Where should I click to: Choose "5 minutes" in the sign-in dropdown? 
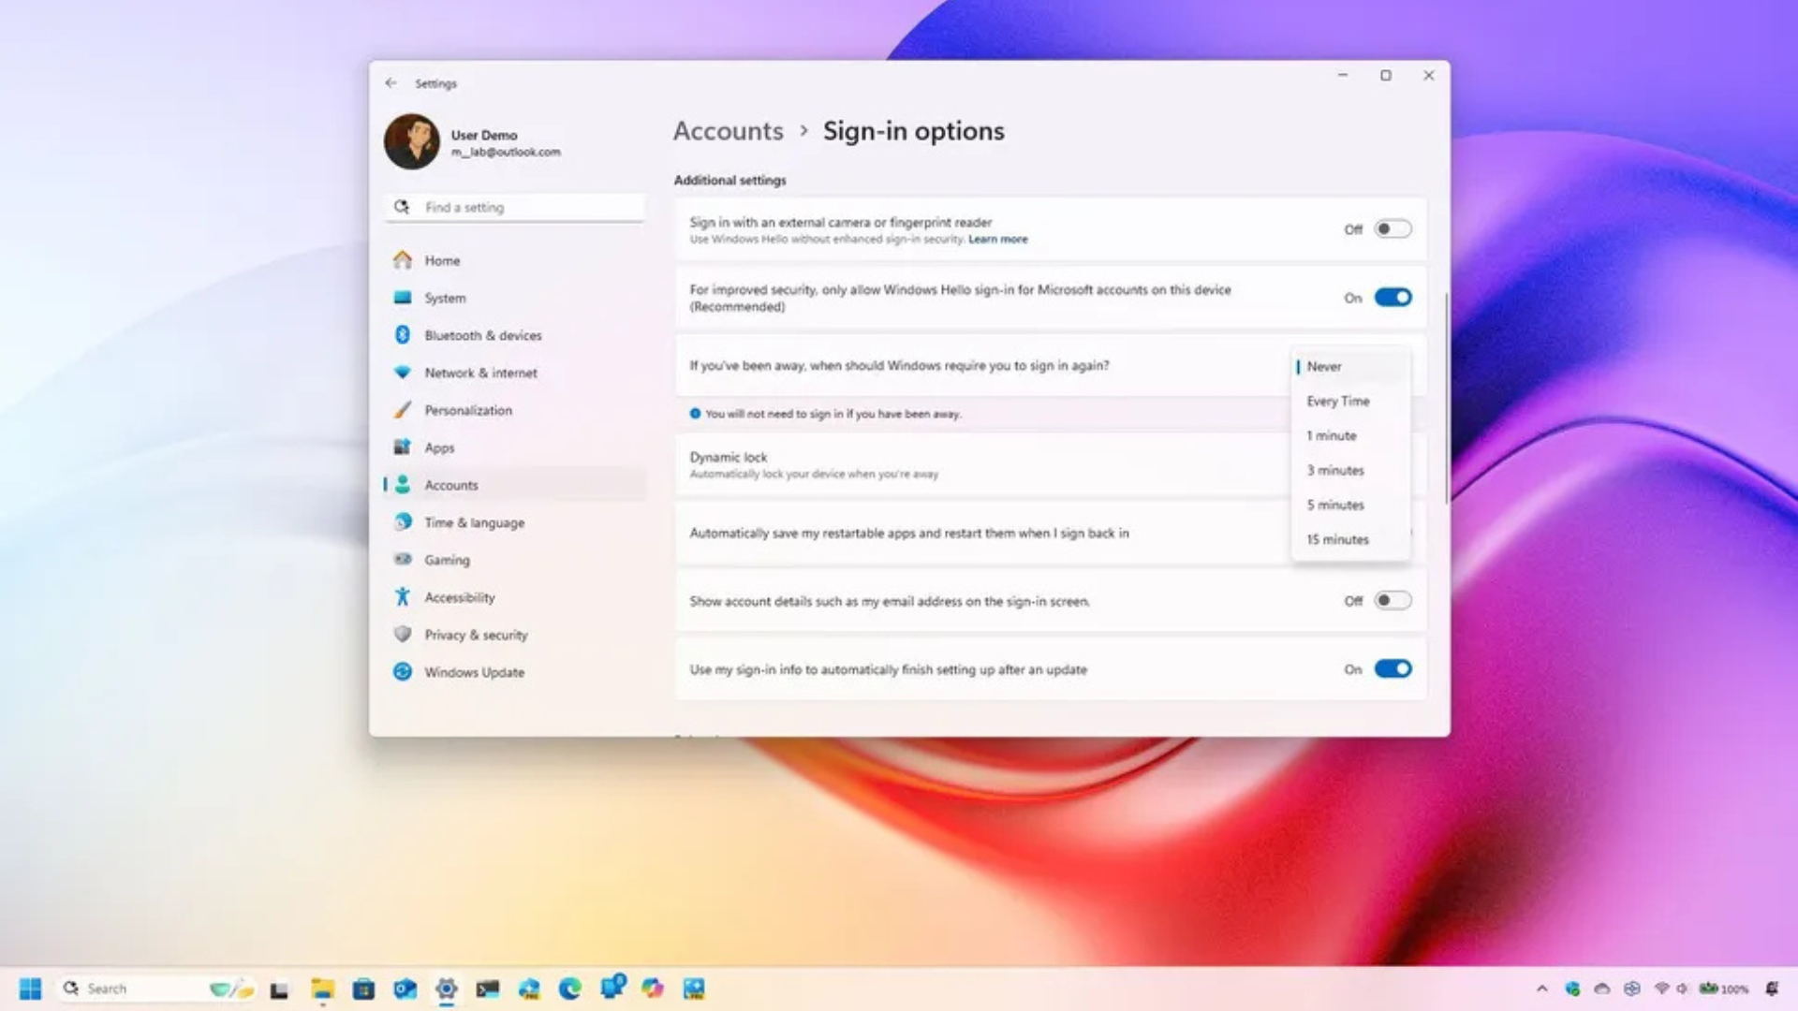click(x=1334, y=505)
